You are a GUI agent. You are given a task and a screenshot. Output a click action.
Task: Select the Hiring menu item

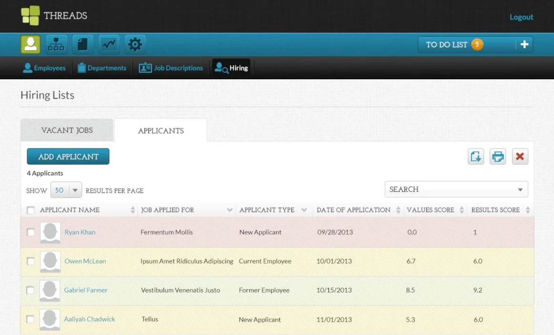click(231, 68)
